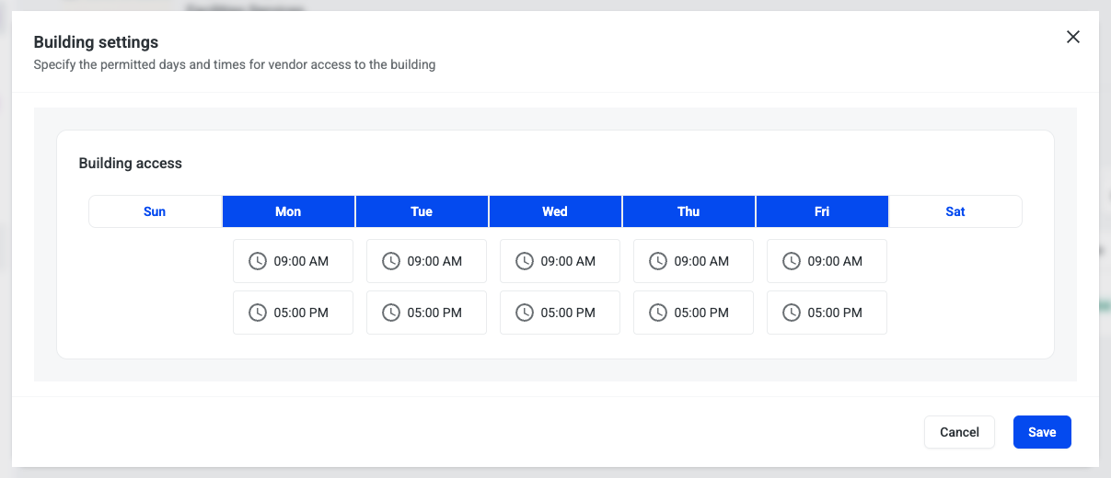Cancel the building settings changes
This screenshot has height=478, width=1111.
959,432
